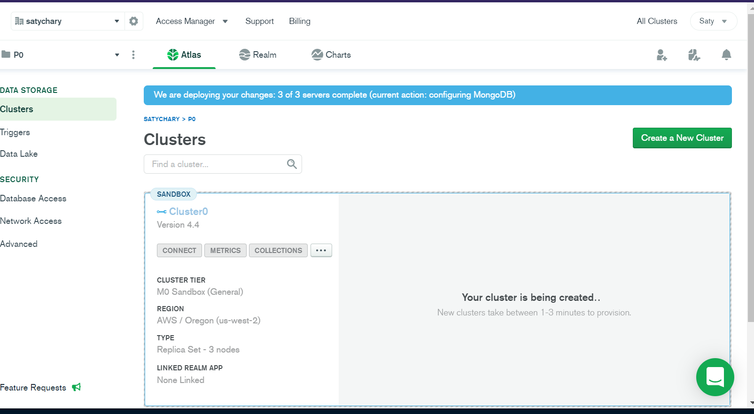Click the P0 project folder icon
The image size is (754, 414).
(6, 54)
